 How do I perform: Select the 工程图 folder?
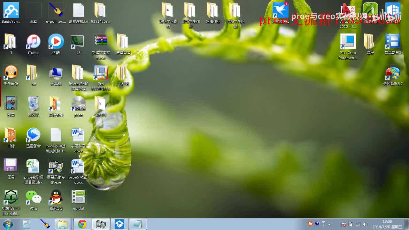(x=123, y=75)
